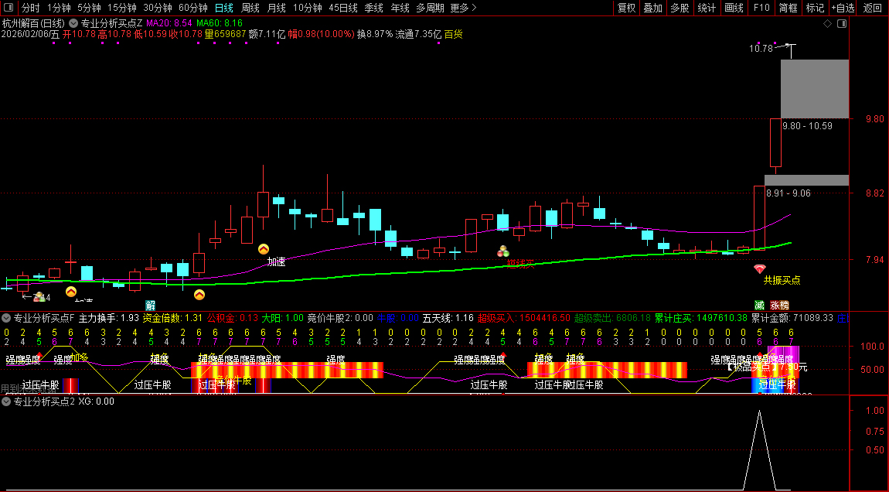Select the 年线 yearly tab
Image resolution: width=889 pixels, height=492 pixels.
pyautogui.click(x=400, y=8)
